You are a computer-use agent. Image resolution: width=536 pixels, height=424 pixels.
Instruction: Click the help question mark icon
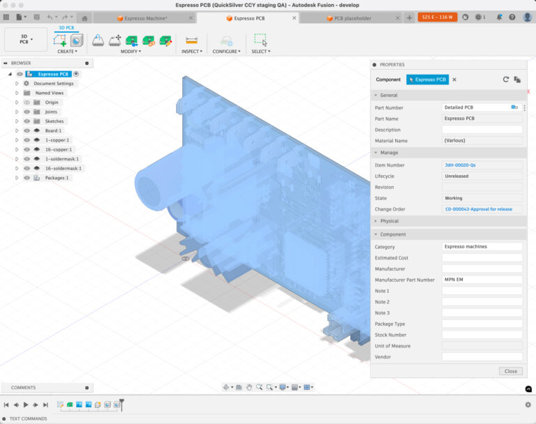(512, 17)
